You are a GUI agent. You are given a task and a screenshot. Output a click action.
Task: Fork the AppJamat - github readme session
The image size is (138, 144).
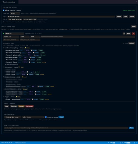30,55
